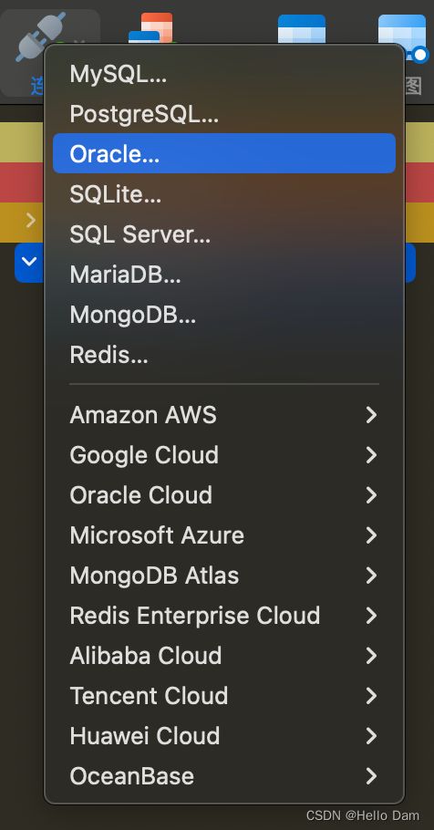
Task: Click the connection plug icon in toolbar
Action: point(42,37)
